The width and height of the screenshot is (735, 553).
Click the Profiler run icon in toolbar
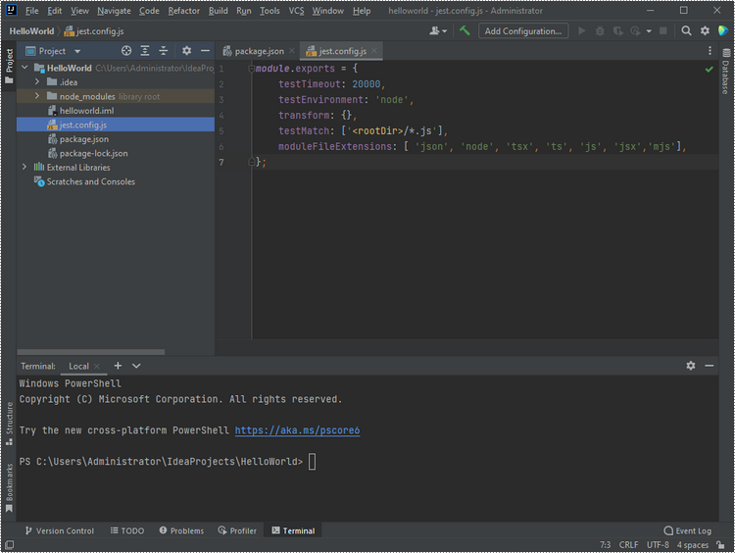(x=635, y=31)
